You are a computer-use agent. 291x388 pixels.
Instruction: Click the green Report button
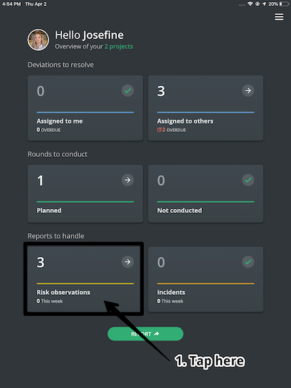(145, 334)
